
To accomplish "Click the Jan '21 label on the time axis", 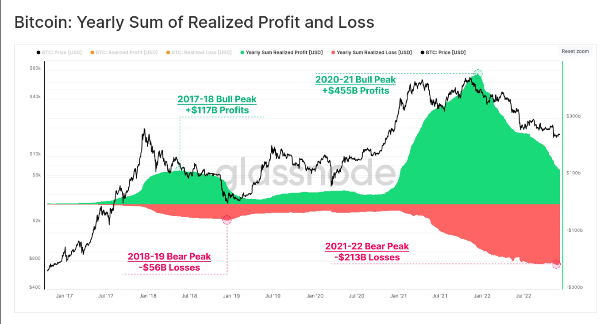I will [399, 296].
